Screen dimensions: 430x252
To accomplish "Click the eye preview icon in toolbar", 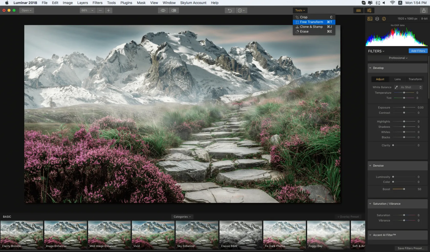I will [163, 10].
